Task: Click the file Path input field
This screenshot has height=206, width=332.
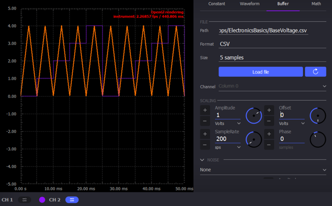Action: (x=271, y=30)
